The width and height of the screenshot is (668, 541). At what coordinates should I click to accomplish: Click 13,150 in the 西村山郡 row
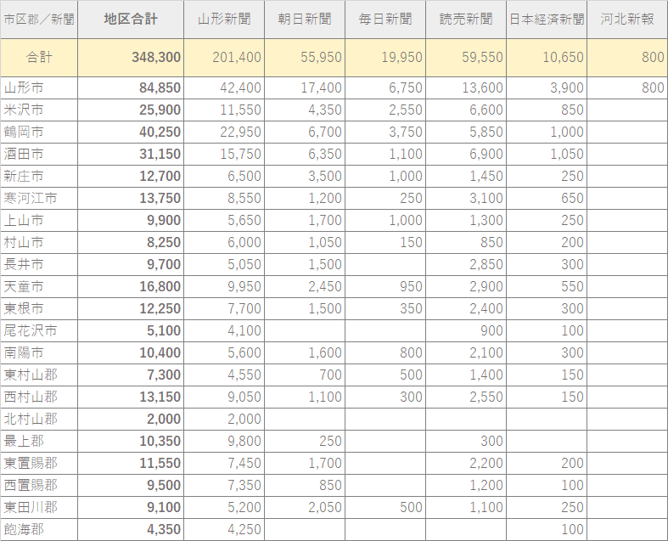pos(131,397)
